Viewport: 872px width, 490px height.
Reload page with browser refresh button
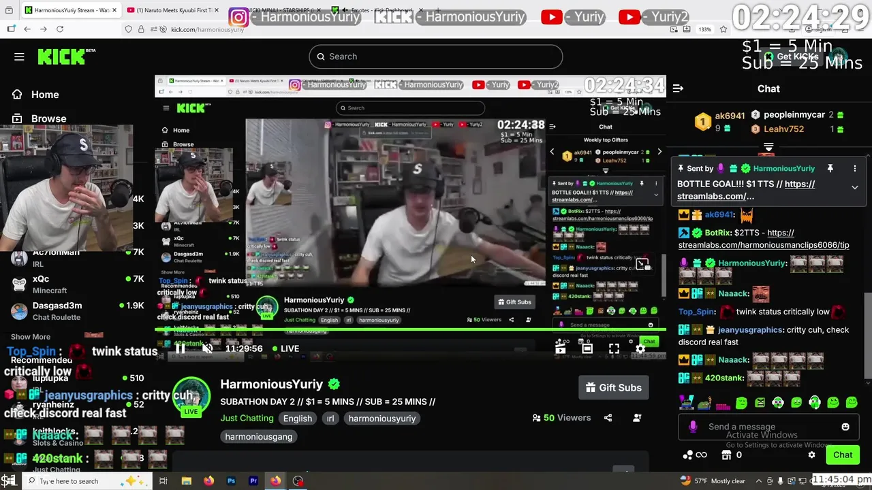(60, 29)
